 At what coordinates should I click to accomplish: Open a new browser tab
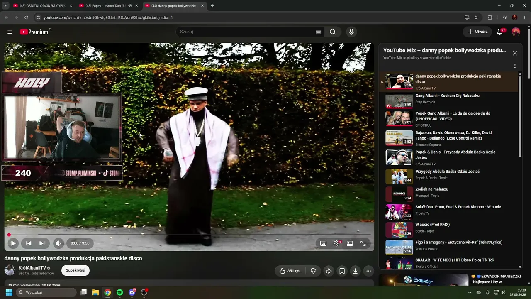(212, 6)
